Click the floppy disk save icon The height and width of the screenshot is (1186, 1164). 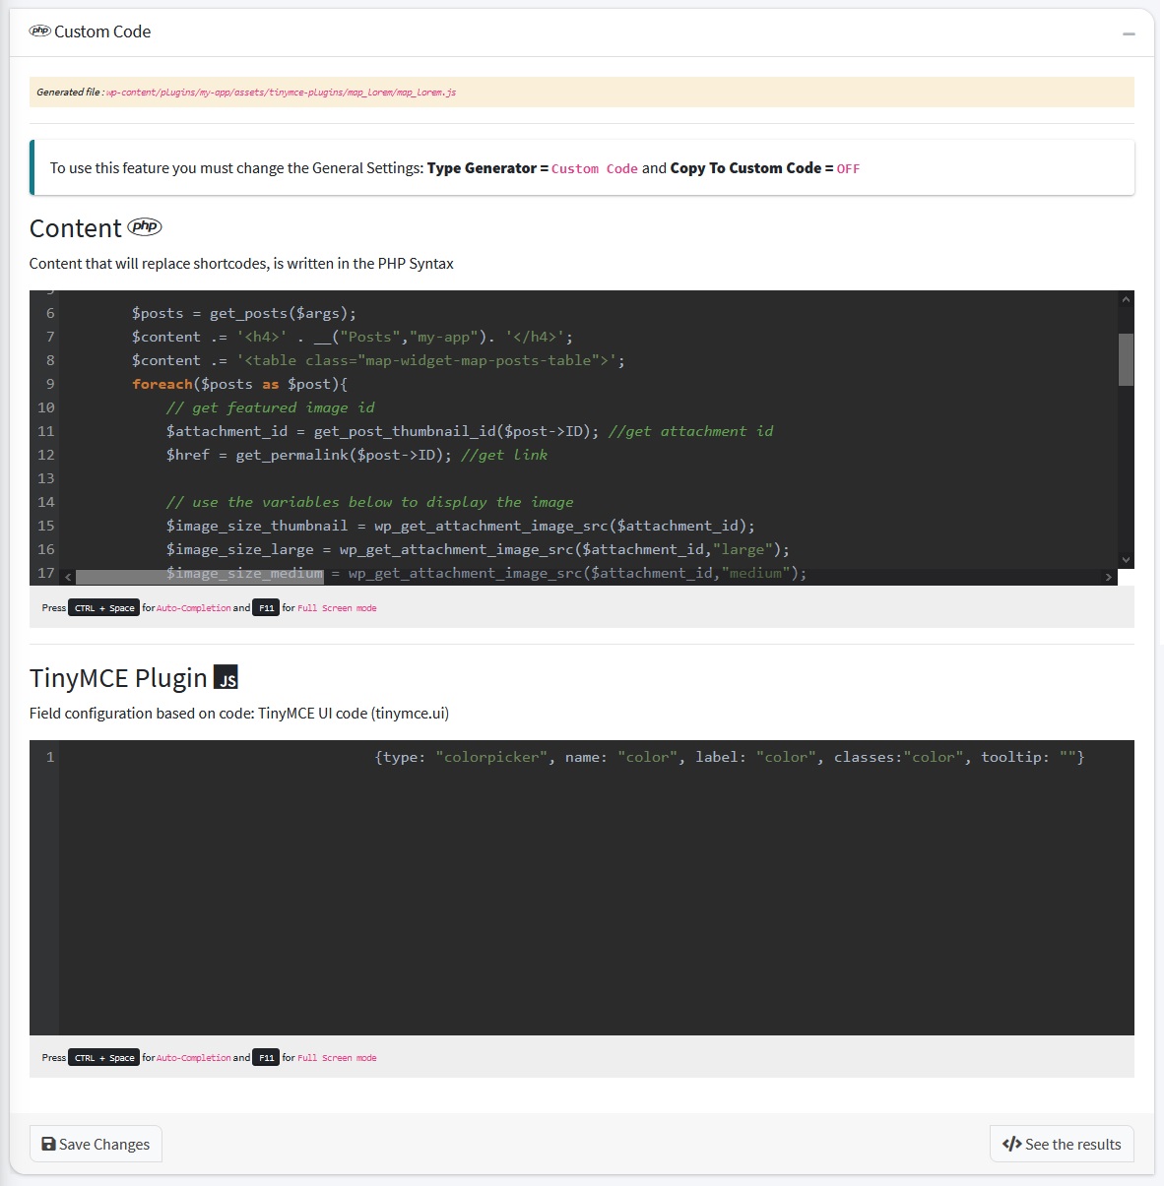click(48, 1144)
